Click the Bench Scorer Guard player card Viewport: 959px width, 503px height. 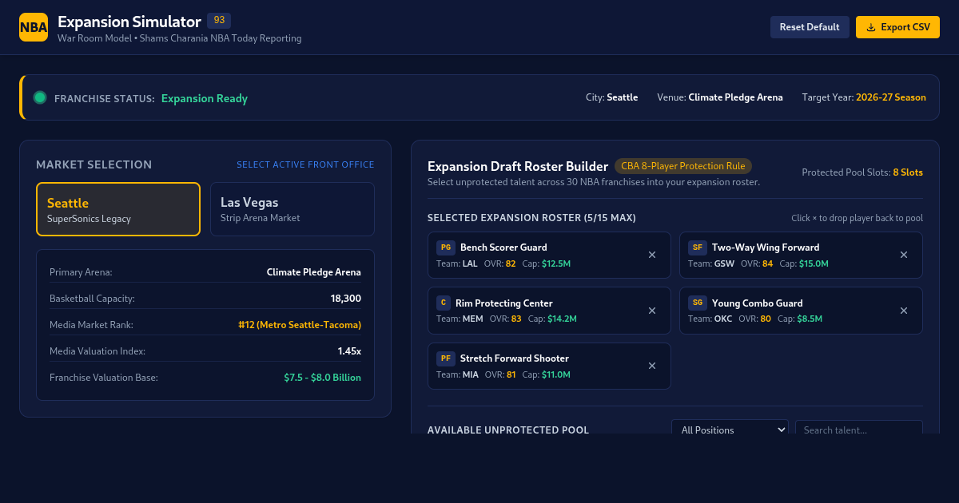click(x=549, y=255)
